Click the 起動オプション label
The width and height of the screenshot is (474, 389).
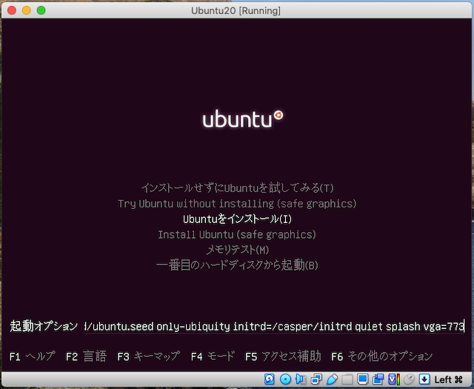tap(44, 326)
